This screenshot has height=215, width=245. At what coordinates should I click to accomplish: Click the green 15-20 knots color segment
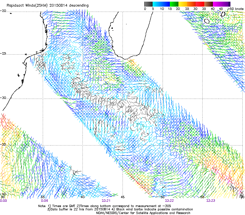174,4
